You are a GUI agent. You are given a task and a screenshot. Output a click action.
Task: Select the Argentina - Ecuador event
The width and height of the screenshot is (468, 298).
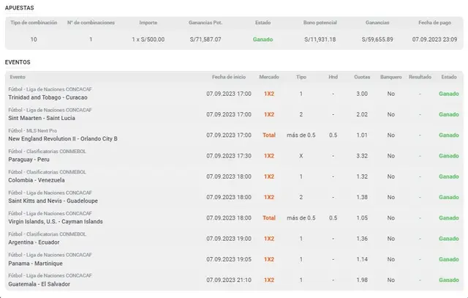34,242
